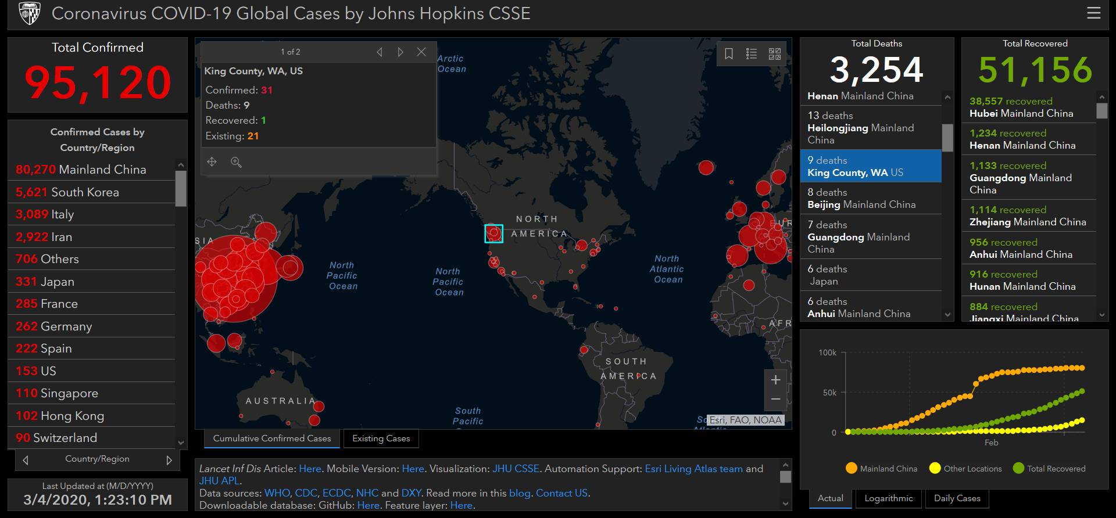
Task: Open the JHU CSSE link
Action: pos(516,469)
